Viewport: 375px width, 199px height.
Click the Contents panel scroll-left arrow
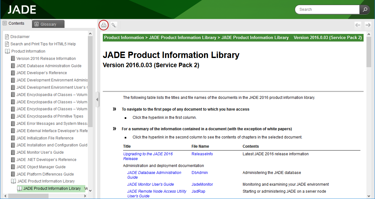tap(6, 196)
